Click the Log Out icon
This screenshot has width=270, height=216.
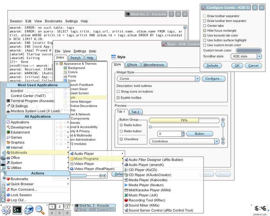tap(8, 200)
